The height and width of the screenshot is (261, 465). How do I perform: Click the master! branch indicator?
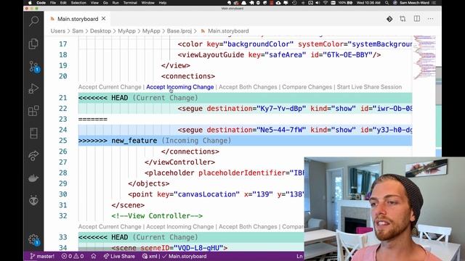click(42, 256)
